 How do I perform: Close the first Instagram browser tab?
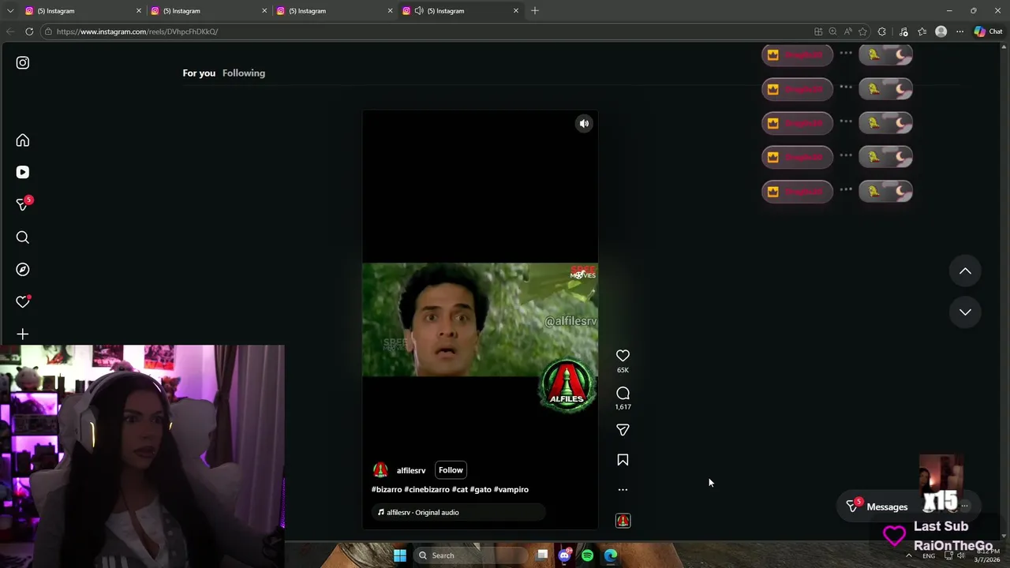pyautogui.click(x=139, y=11)
